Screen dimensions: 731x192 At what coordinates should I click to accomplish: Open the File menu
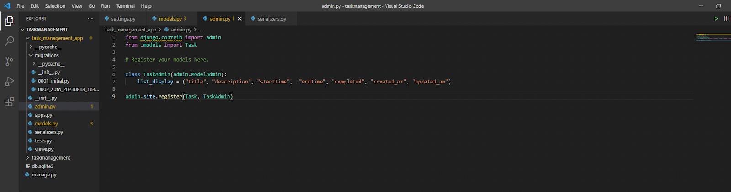click(x=21, y=6)
